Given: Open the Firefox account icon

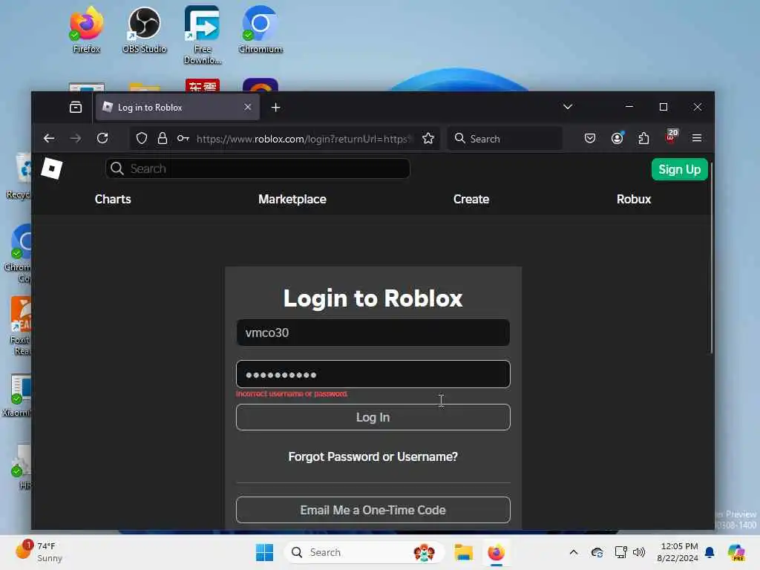Looking at the screenshot, I should pyautogui.click(x=617, y=139).
